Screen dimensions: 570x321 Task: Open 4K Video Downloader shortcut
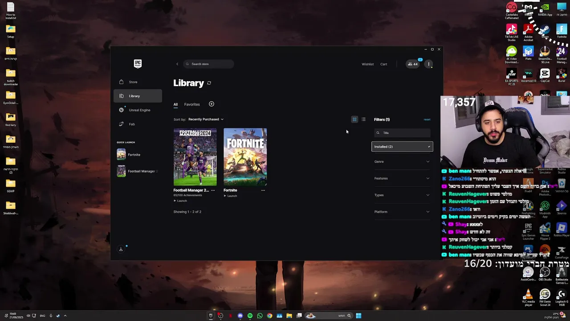pyautogui.click(x=512, y=55)
